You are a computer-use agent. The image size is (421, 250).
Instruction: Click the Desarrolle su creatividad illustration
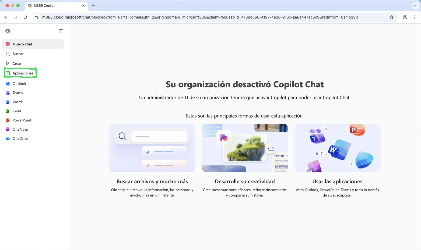pyautogui.click(x=245, y=148)
